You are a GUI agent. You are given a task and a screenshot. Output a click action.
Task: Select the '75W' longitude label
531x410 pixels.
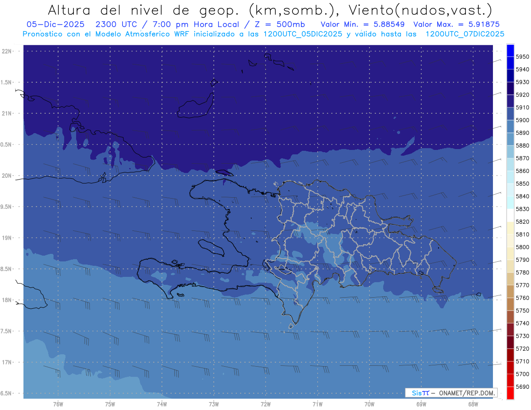pos(110,404)
